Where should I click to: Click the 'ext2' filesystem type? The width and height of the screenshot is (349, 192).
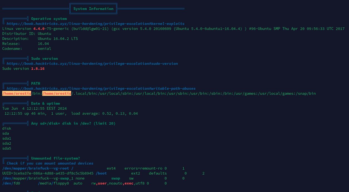[136, 173]
